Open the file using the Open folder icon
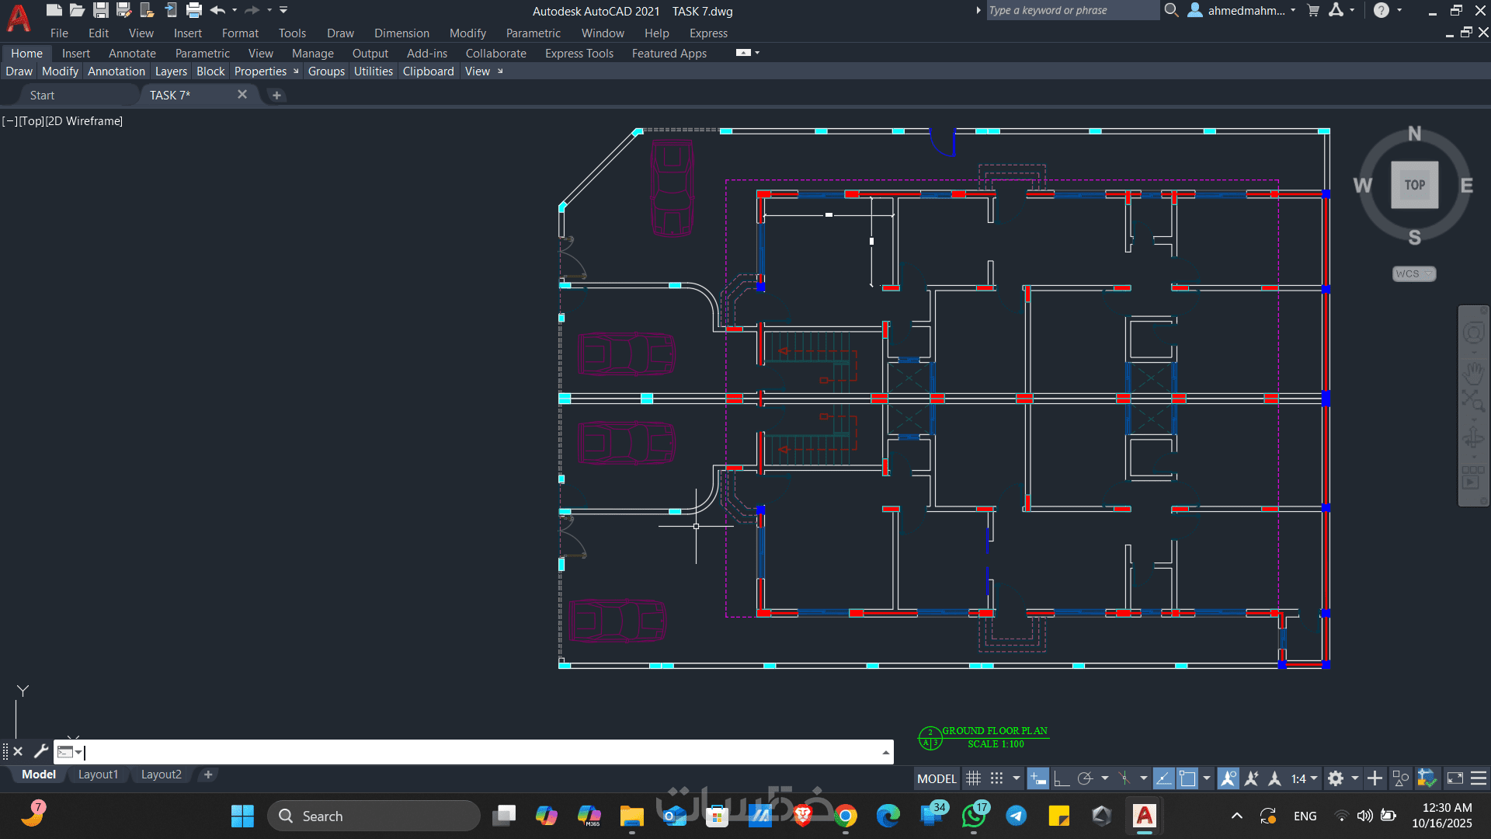This screenshot has height=839, width=1491. click(x=77, y=10)
